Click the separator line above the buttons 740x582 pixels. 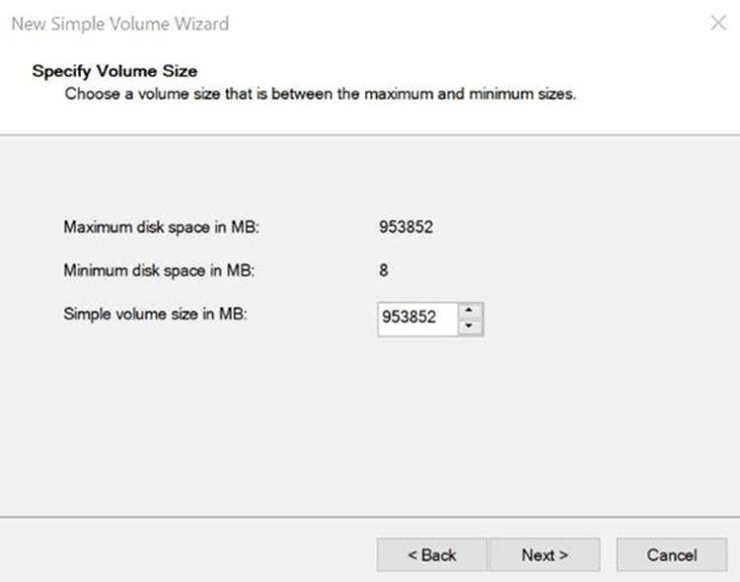(370, 515)
